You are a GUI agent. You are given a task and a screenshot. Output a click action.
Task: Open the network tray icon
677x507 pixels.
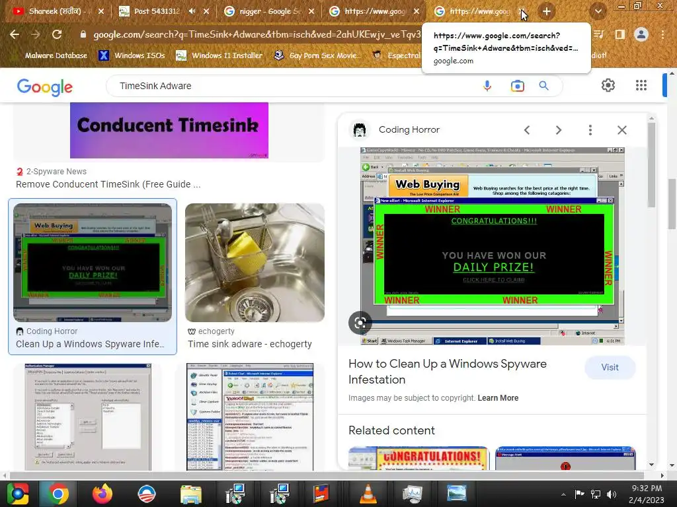tap(596, 494)
